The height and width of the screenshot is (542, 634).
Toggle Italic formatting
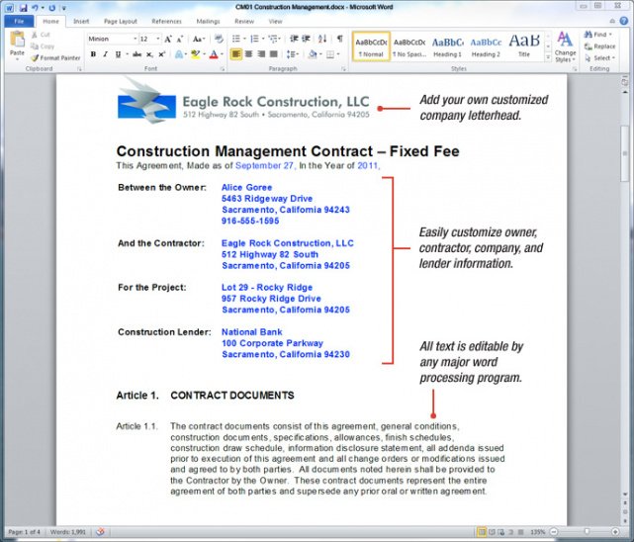(x=106, y=54)
